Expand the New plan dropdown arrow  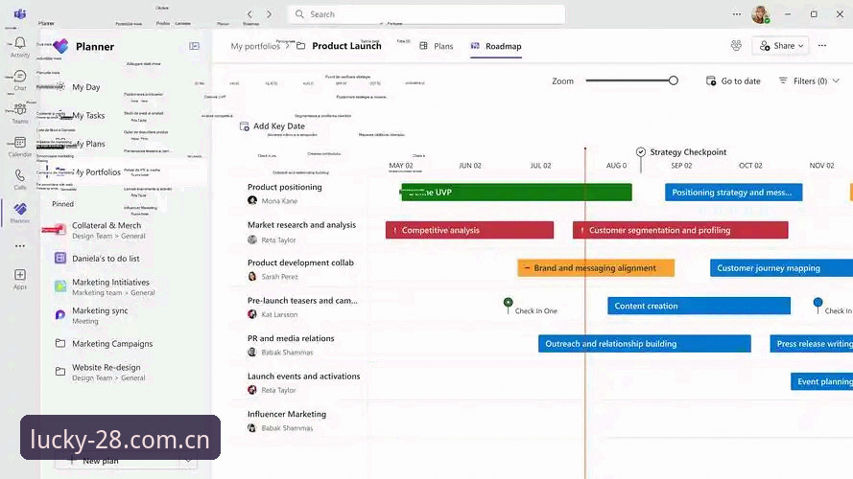[188, 461]
